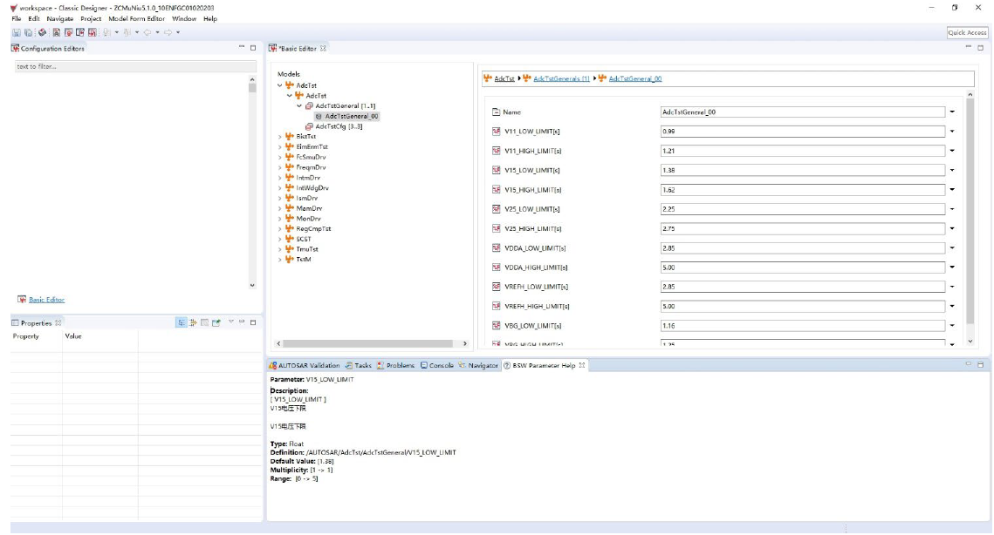The image size is (994, 535).
Task: Maximize the Basic Editor panel
Action: (981, 47)
